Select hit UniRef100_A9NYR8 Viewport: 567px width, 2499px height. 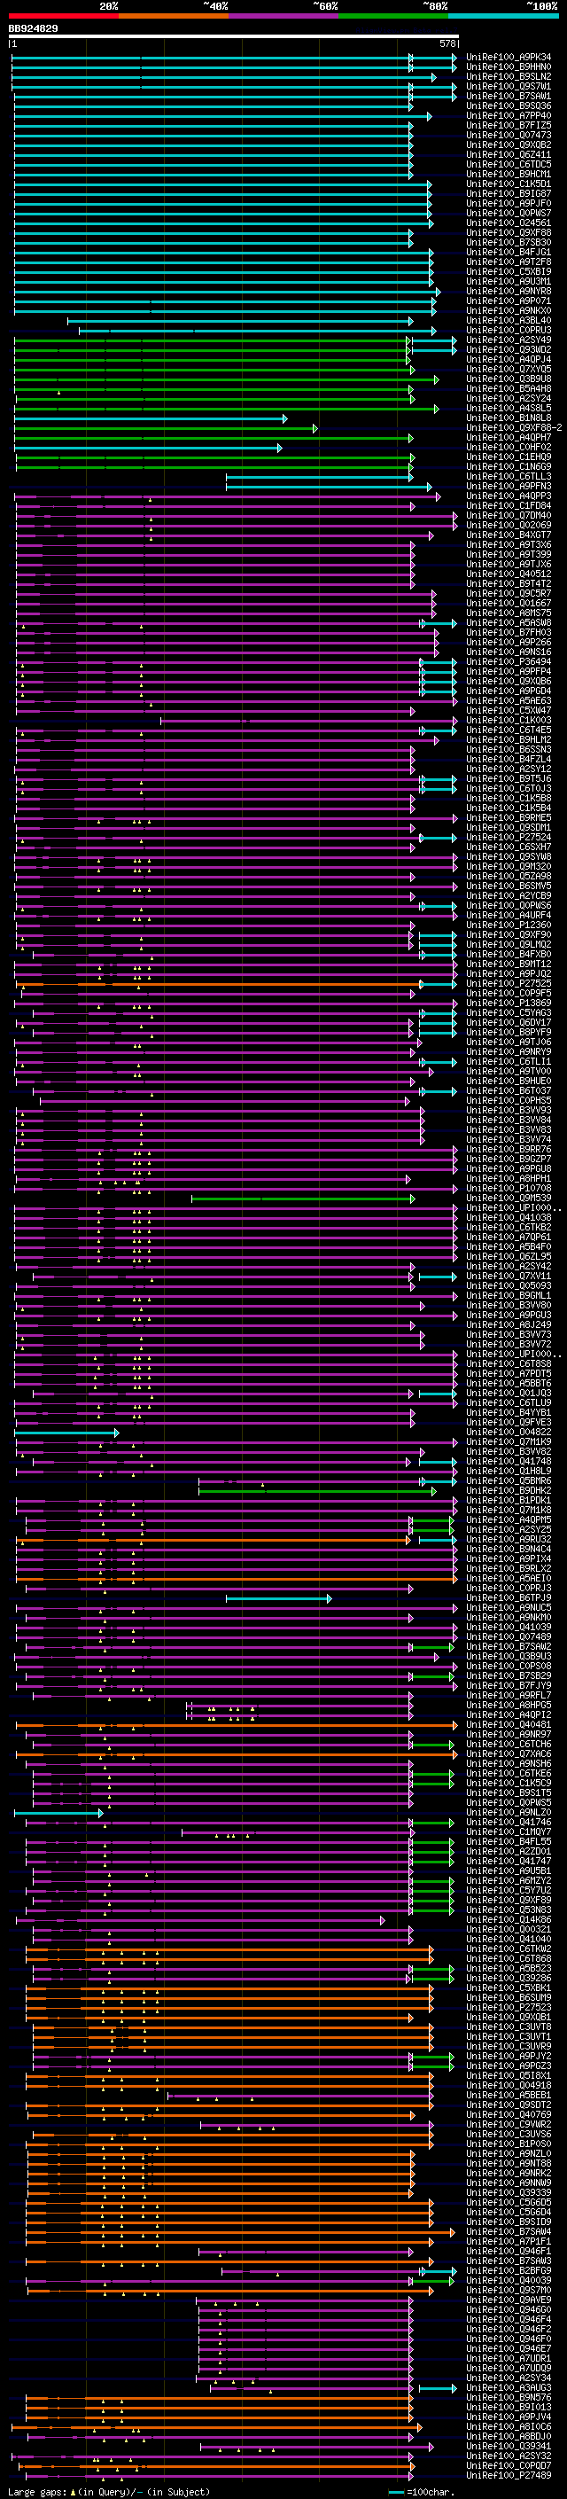coord(509,291)
